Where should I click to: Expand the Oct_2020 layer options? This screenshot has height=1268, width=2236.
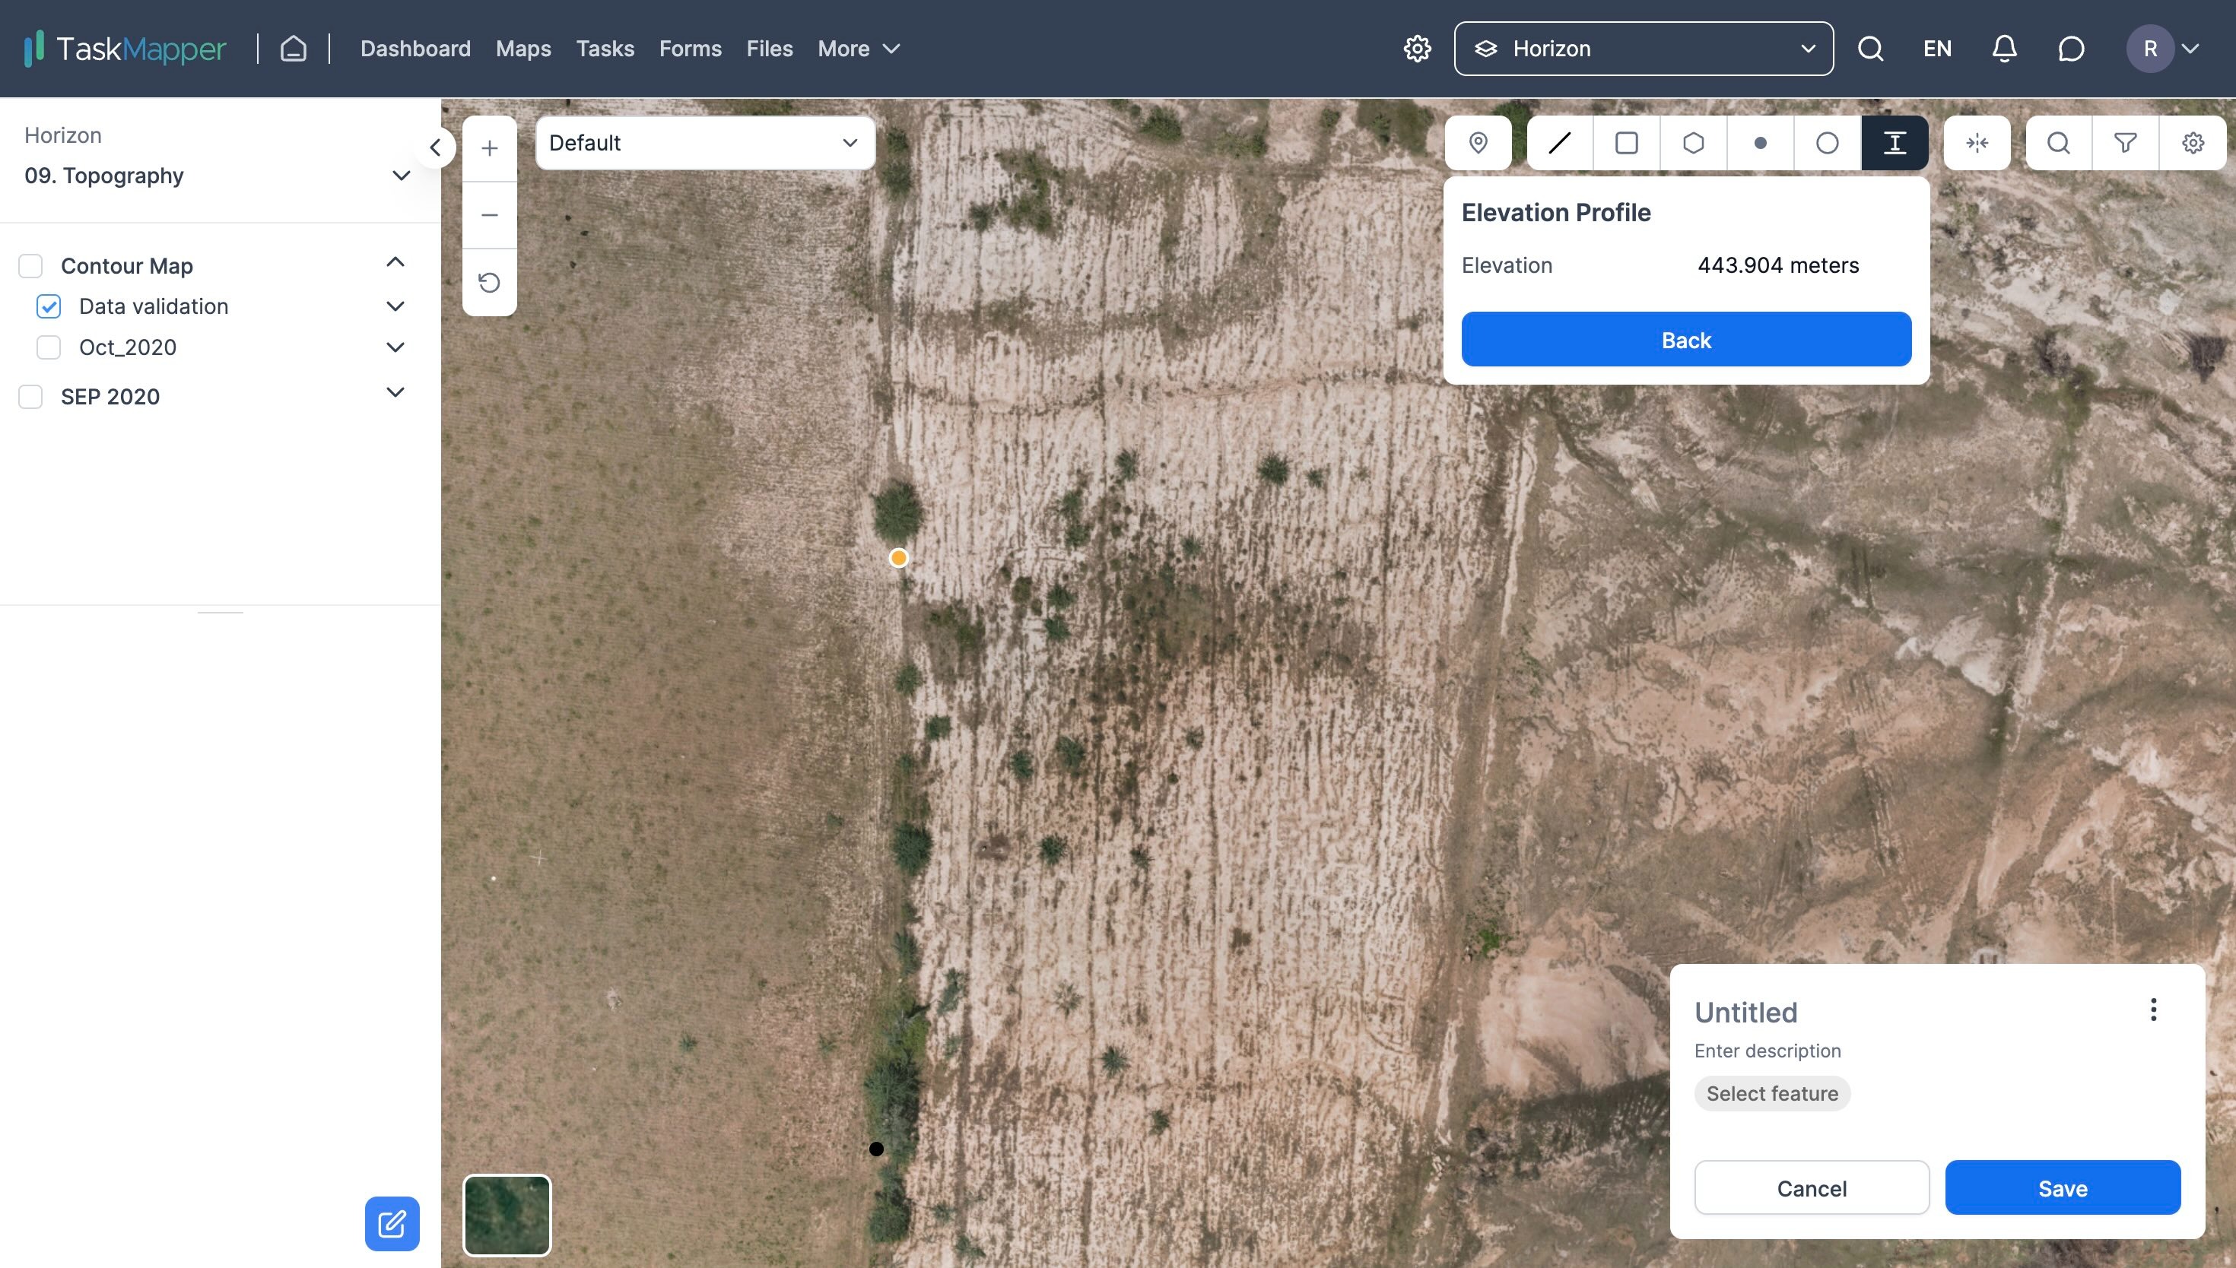tap(395, 347)
